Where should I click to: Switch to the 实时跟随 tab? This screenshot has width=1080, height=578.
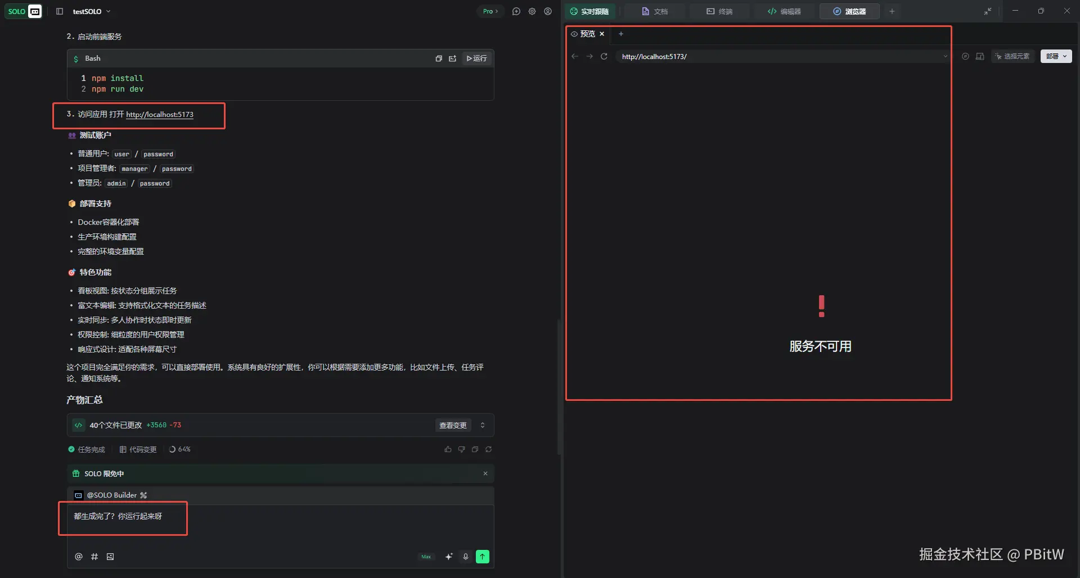pyautogui.click(x=590, y=11)
